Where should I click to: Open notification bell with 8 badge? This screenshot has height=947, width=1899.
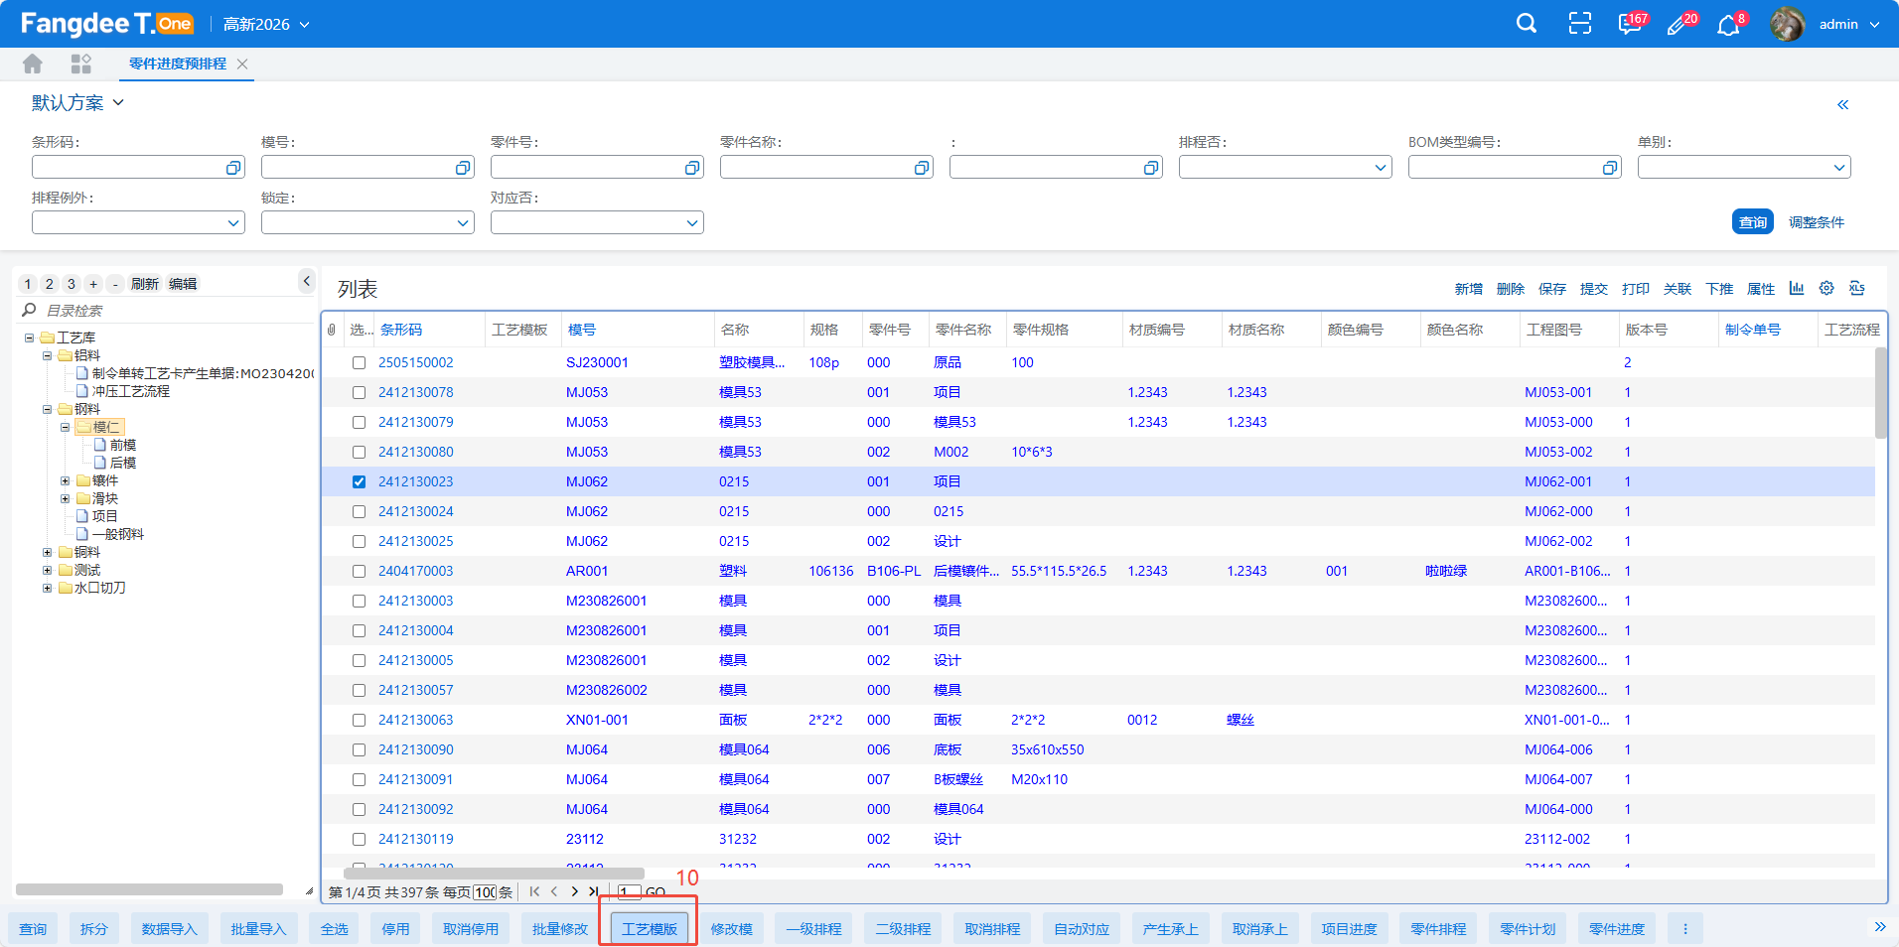[1728, 25]
